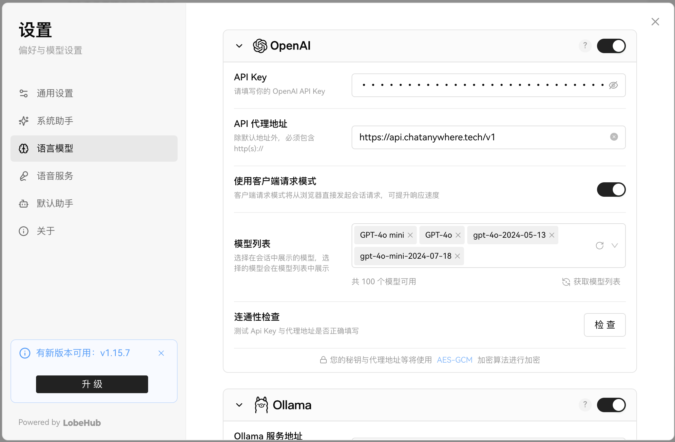Open the LobeHub link in footer

tap(82, 423)
